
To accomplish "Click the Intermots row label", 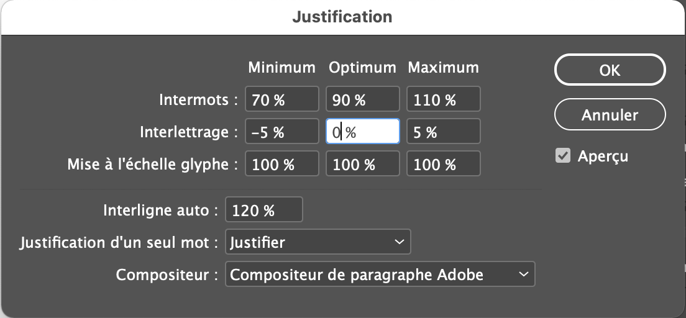I will tap(199, 99).
